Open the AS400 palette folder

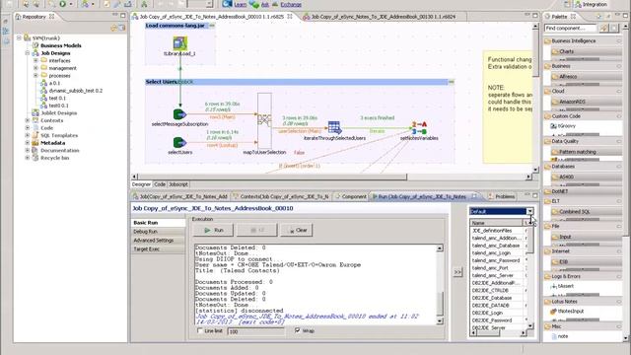[x=566, y=177]
